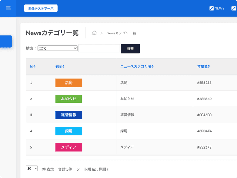
Task: Open the 10 件 表示 page size dropdown
Action: tap(32, 168)
